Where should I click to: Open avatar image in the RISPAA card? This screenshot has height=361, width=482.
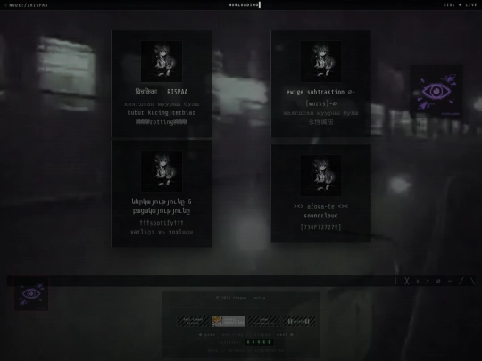[162, 62]
